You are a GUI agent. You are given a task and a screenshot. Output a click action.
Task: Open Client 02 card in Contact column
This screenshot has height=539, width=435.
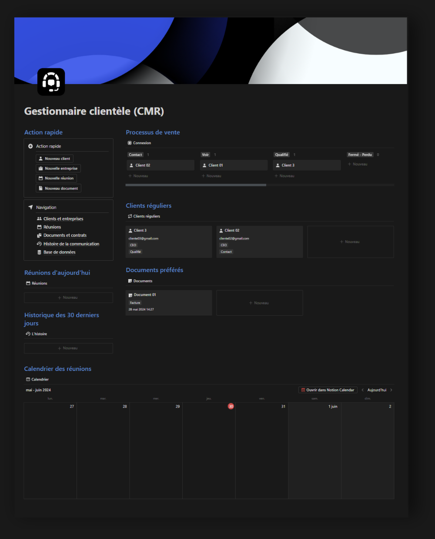tap(161, 165)
